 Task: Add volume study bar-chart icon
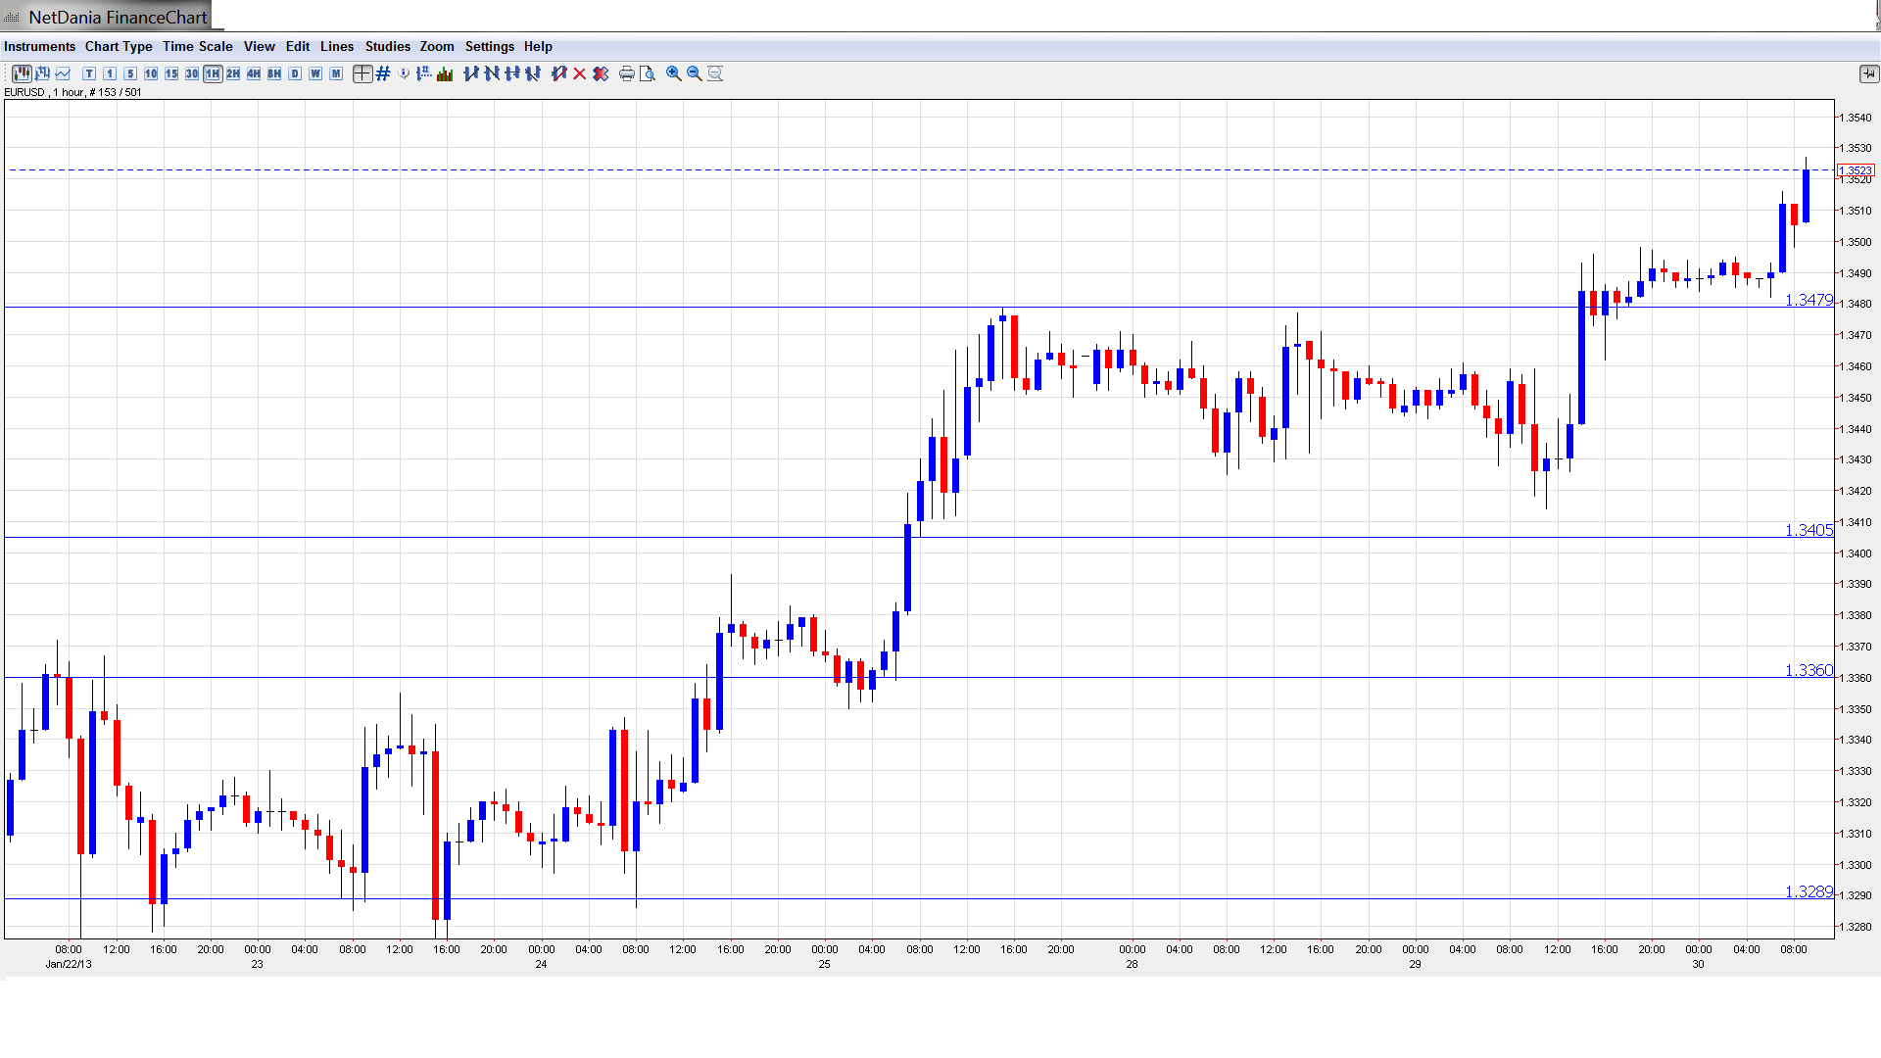[x=445, y=73]
